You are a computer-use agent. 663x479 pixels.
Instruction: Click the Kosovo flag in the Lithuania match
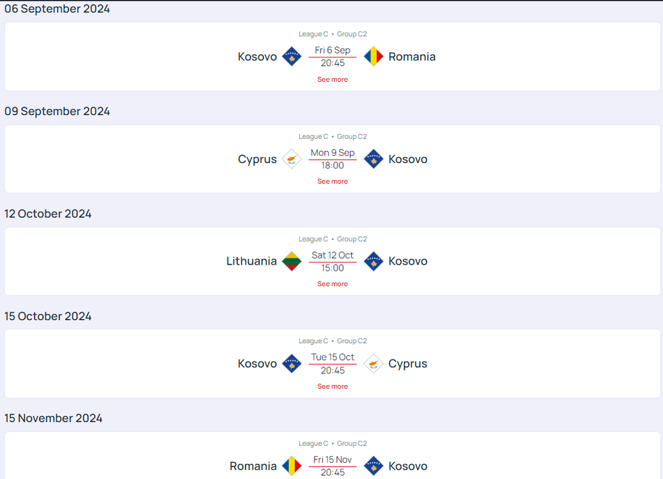373,261
